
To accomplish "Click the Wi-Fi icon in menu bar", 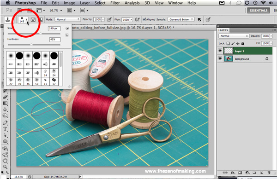I will click(x=263, y=3).
